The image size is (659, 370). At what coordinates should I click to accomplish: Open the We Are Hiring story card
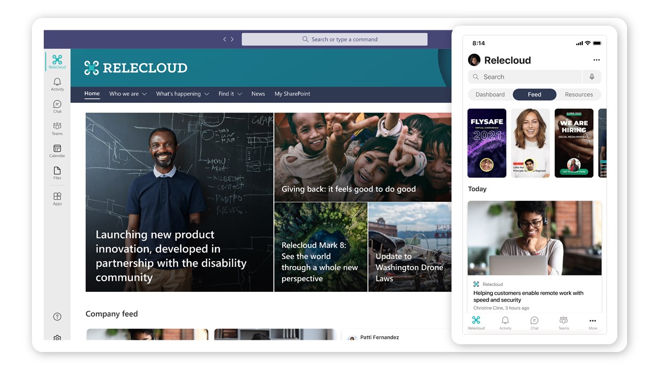pyautogui.click(x=574, y=143)
